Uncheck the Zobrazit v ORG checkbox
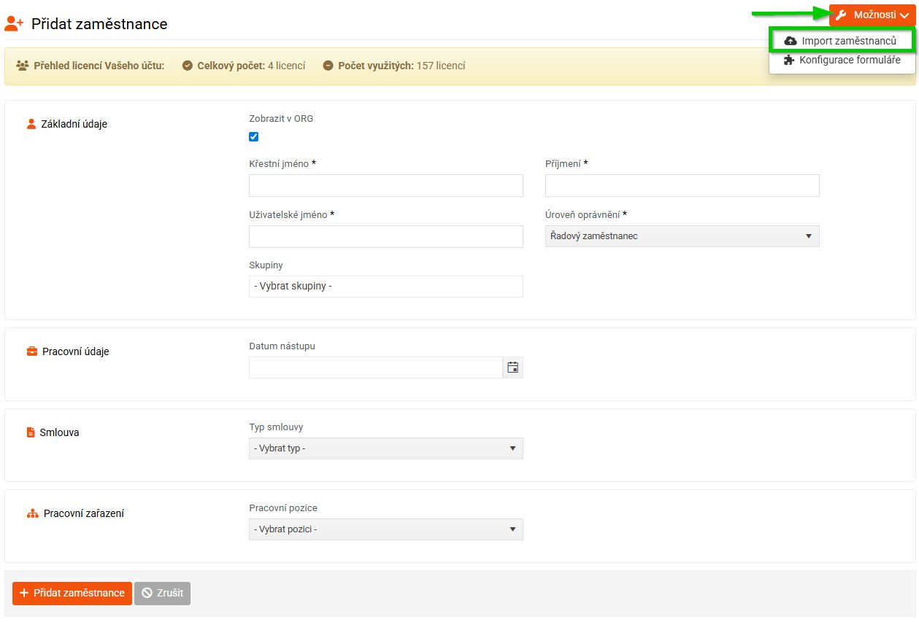This screenshot has width=919, height=622. [x=253, y=136]
